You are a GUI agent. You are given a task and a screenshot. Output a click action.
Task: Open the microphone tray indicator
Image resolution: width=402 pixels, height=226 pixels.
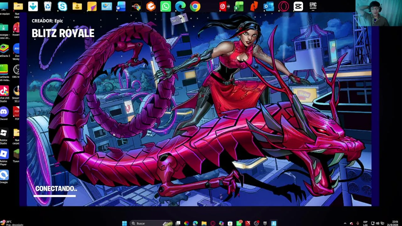coord(358,223)
